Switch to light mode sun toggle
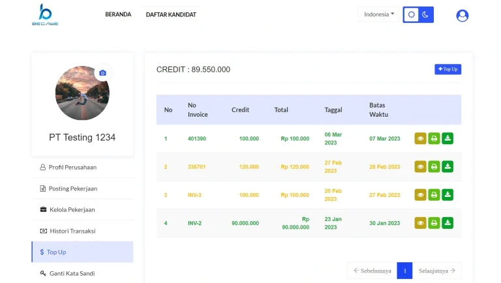The height and width of the screenshot is (283, 501). pos(411,15)
